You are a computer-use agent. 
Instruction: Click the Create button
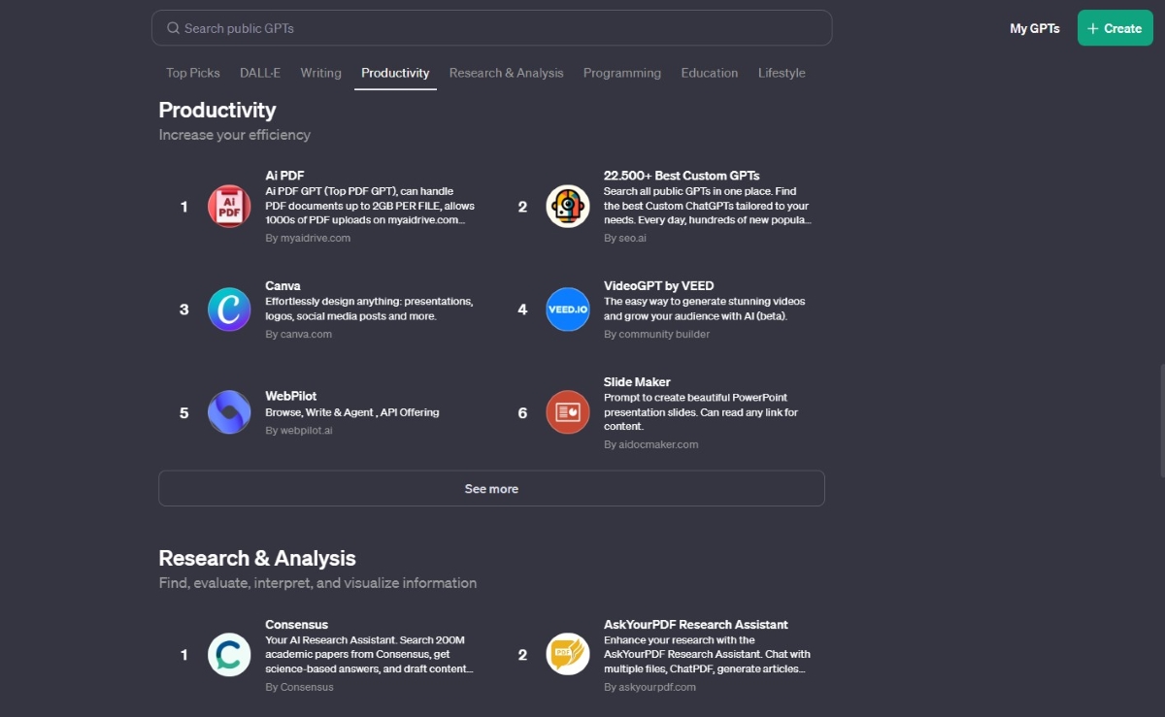[x=1115, y=28]
